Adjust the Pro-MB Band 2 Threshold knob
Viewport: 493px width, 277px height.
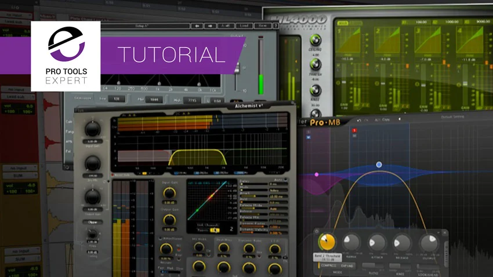tap(327, 242)
